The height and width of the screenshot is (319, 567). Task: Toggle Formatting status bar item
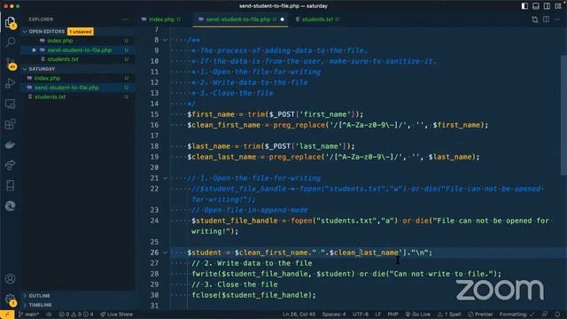pos(517,315)
